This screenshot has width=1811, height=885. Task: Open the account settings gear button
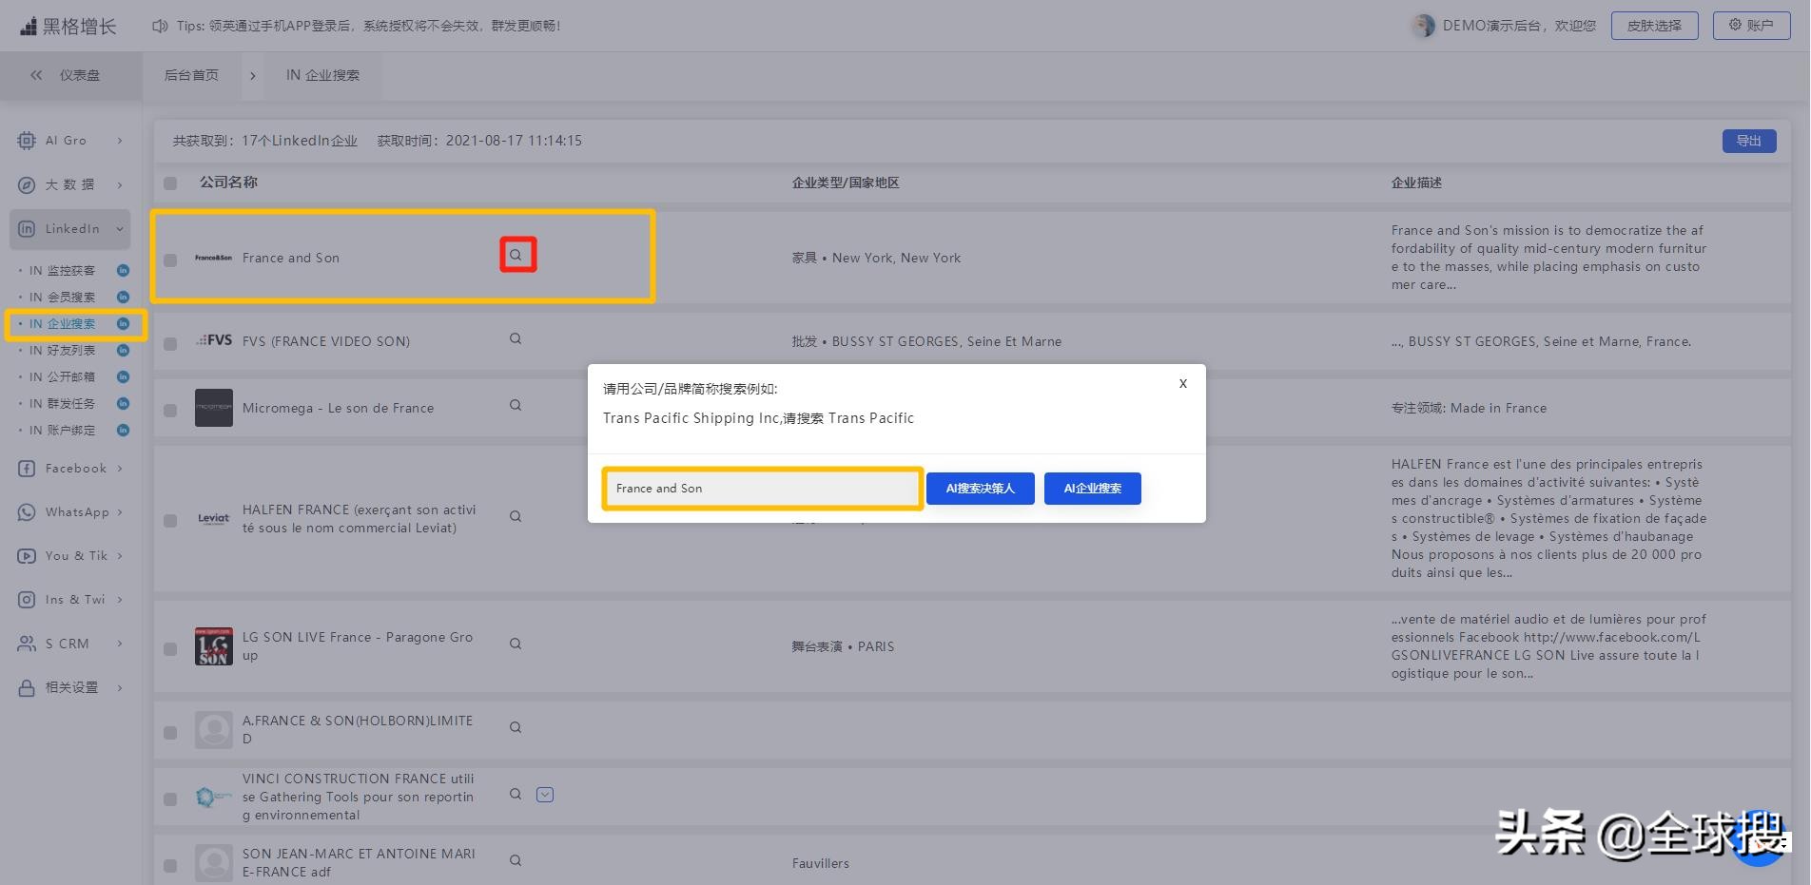(x=1751, y=26)
